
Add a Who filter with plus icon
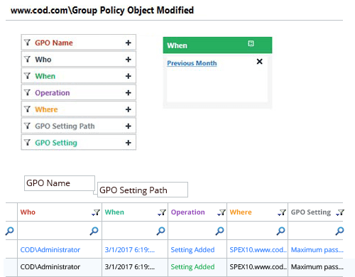[128, 60]
